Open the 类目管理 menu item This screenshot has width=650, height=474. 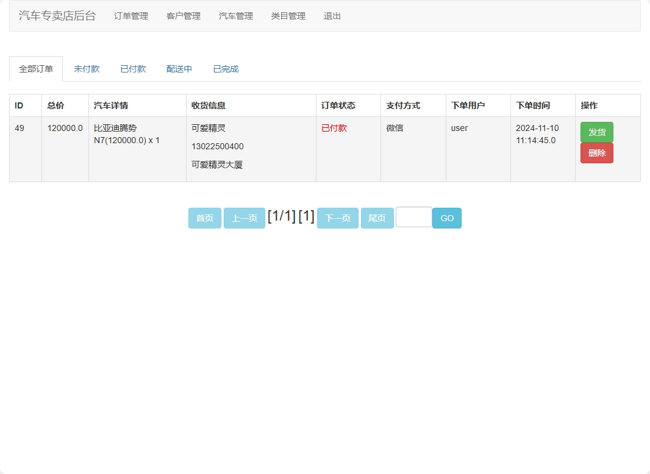(287, 16)
